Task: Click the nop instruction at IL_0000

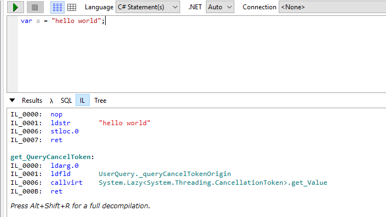Action: coord(56,115)
